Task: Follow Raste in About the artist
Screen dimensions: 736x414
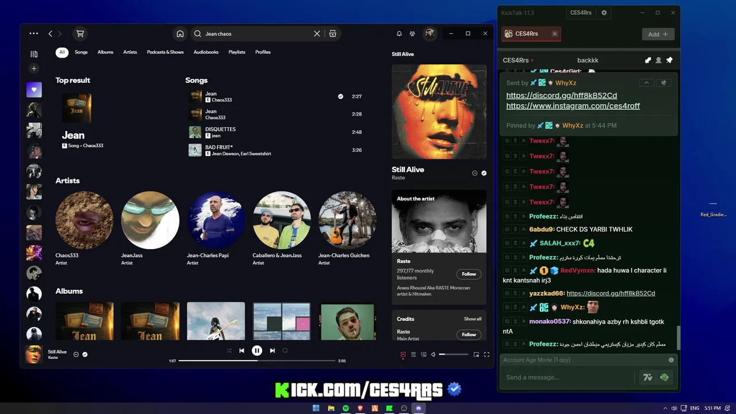Action: pos(469,274)
